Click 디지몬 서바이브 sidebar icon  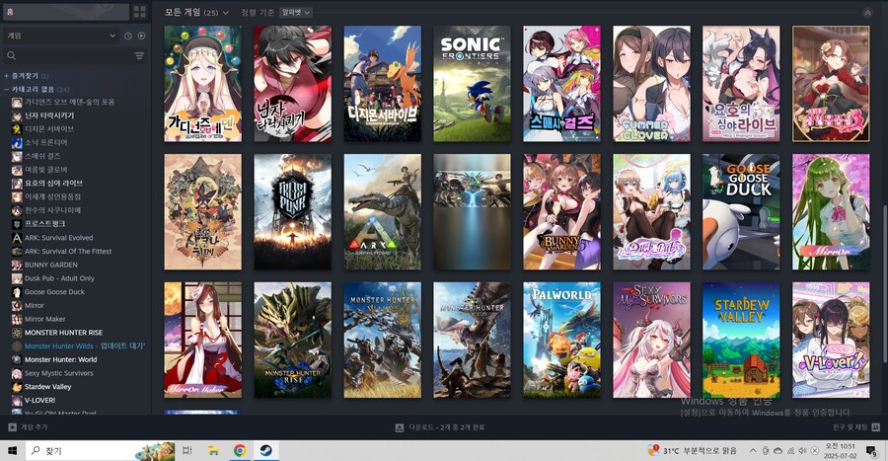coord(17,129)
